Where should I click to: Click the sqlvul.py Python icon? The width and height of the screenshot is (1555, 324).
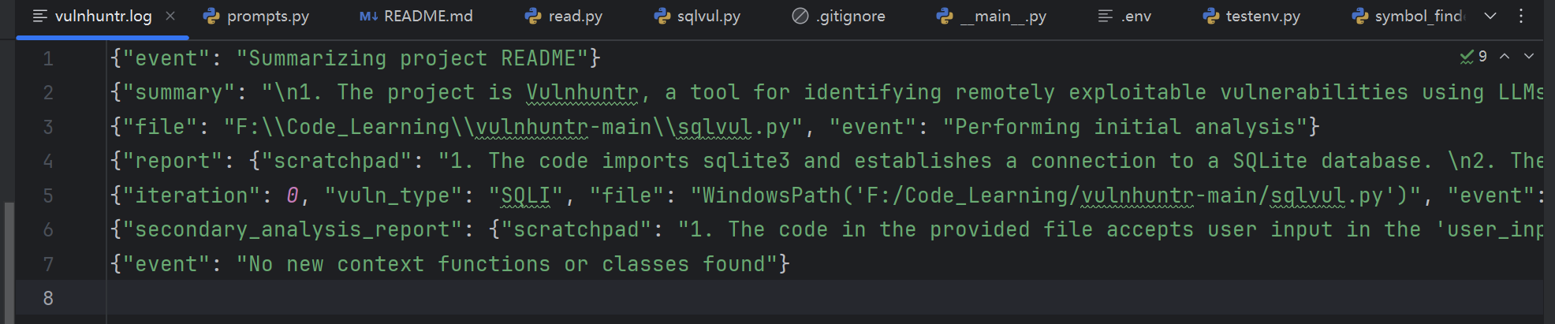pyautogui.click(x=662, y=16)
